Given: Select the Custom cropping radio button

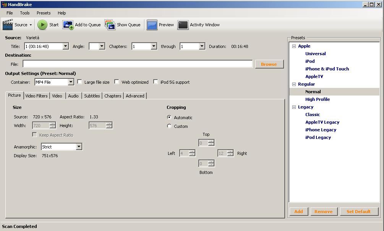Looking at the screenshot, I should click(169, 126).
